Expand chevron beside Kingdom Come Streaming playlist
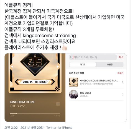Image resolution: width=133 pixels, height=129 pixels. pos(123,82)
